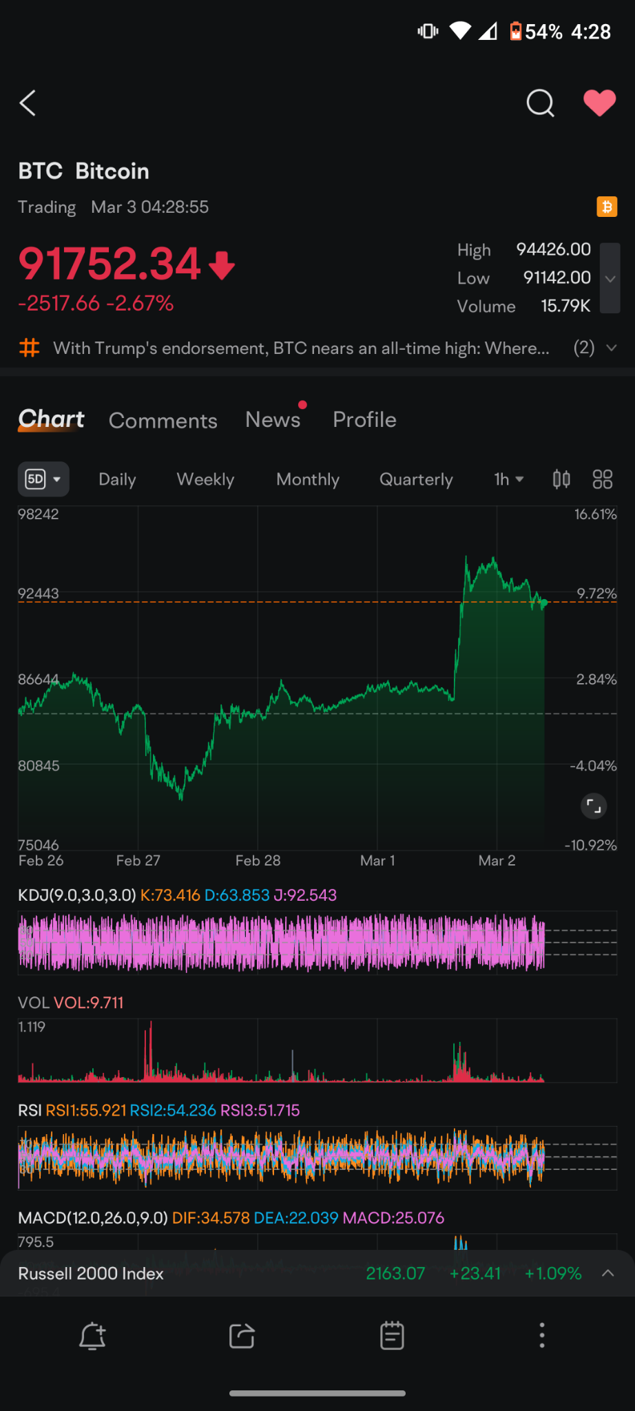
Task: Tap the Wi-Fi icon in status bar
Action: click(460, 30)
